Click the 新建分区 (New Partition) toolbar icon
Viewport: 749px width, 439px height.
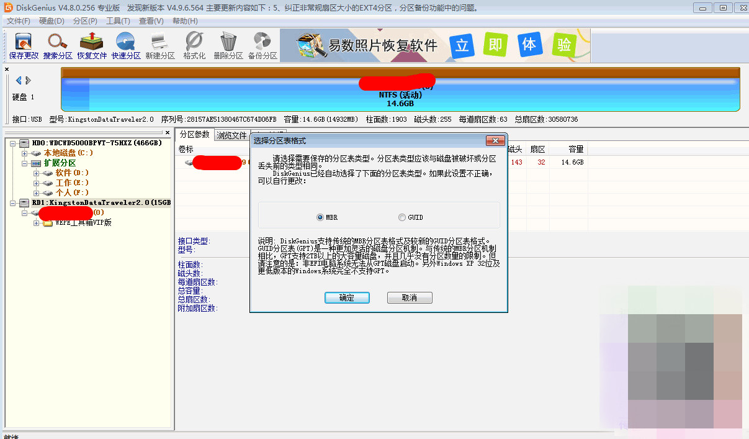(x=160, y=46)
